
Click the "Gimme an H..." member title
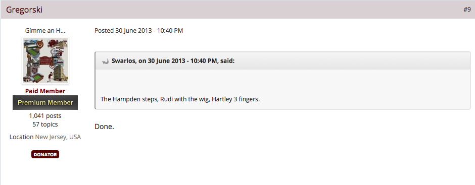[45, 31]
